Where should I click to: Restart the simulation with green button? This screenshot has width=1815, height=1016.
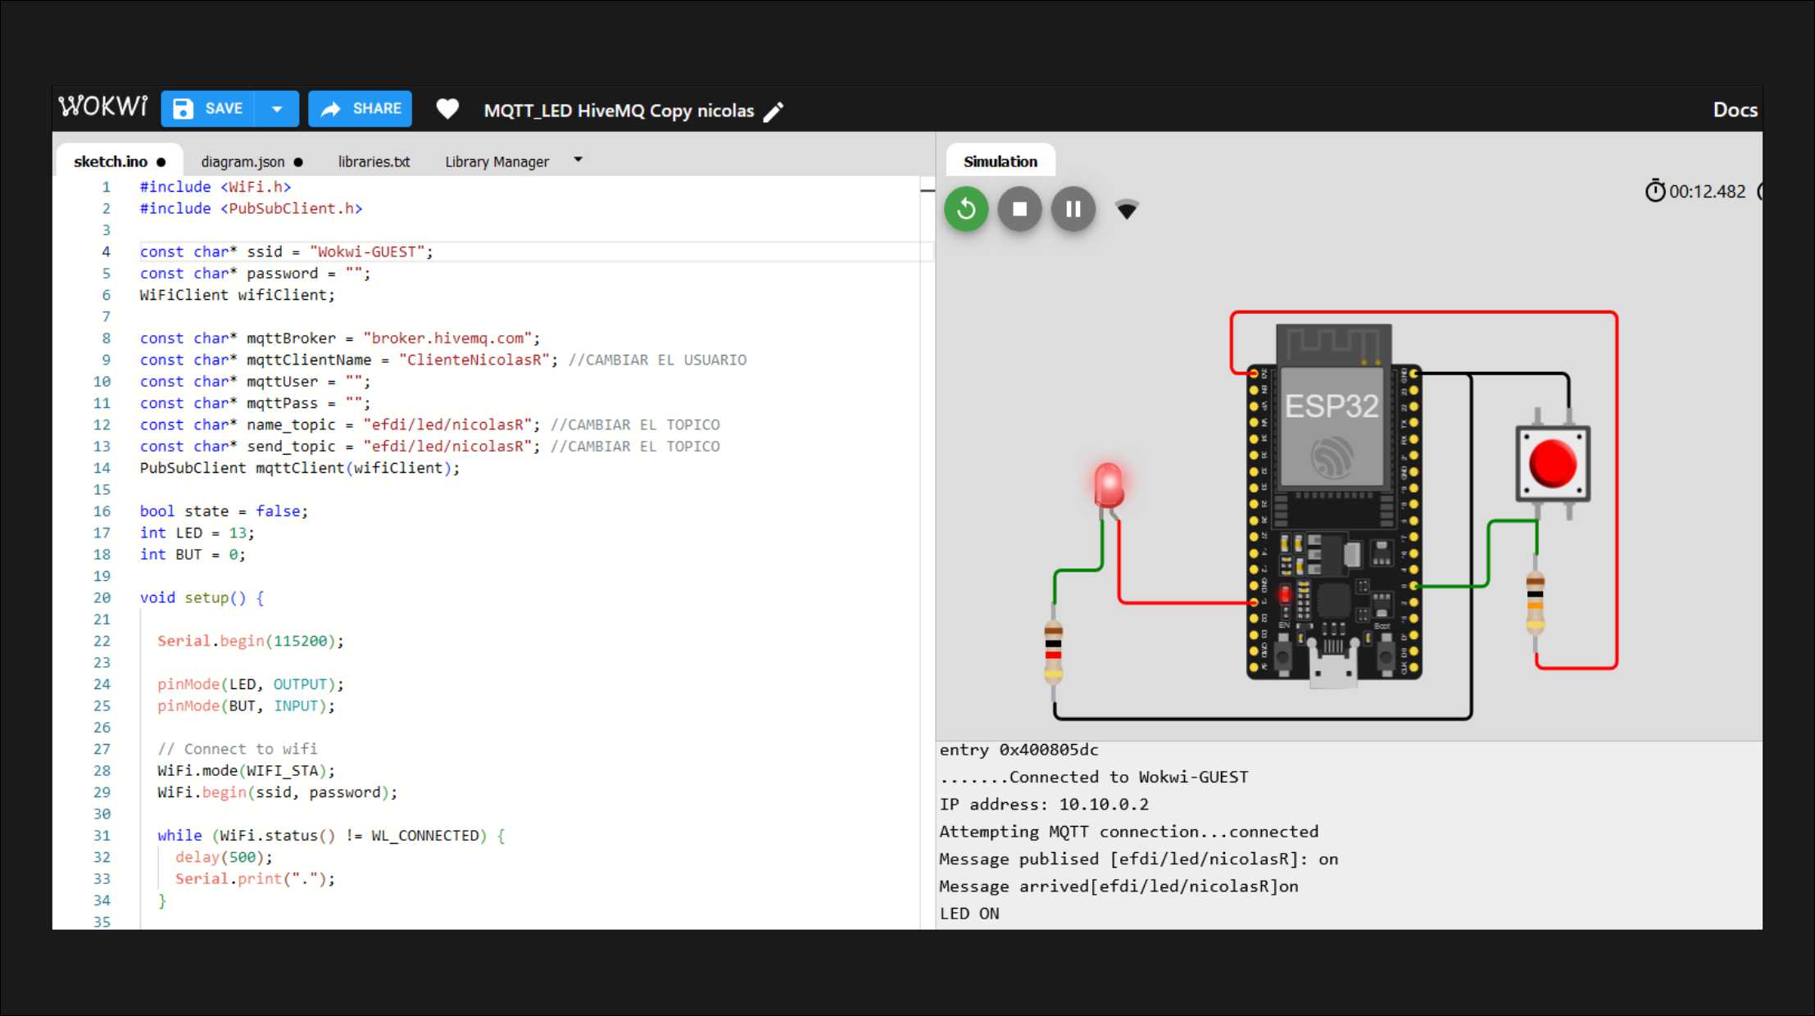pos(966,209)
